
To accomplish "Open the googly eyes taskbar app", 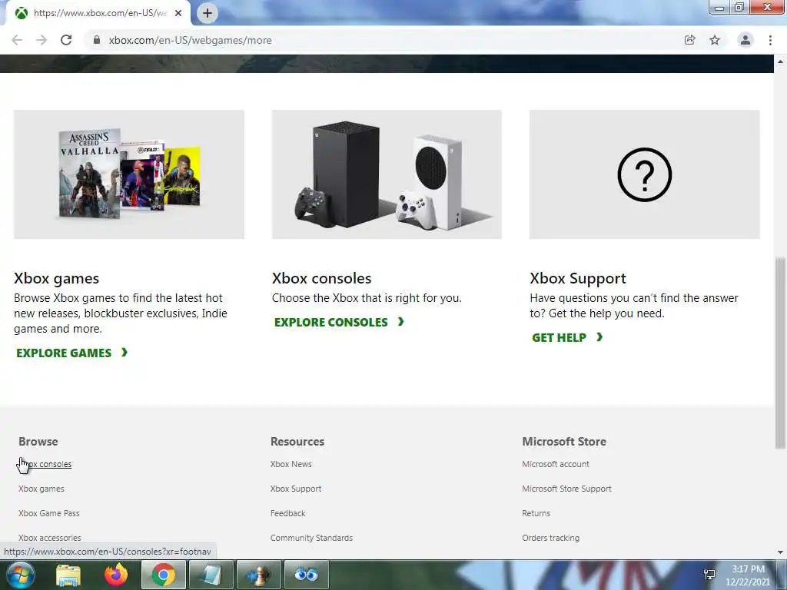I will click(306, 575).
